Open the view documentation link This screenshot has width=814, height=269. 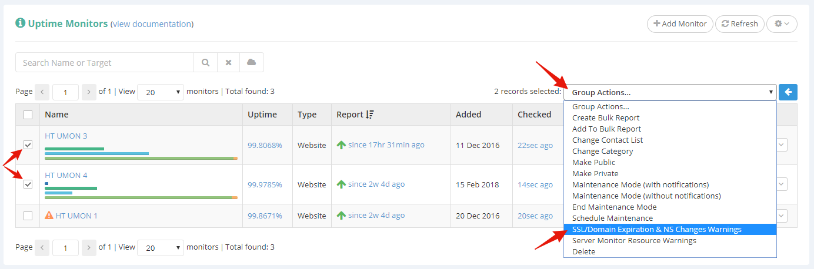click(x=152, y=24)
